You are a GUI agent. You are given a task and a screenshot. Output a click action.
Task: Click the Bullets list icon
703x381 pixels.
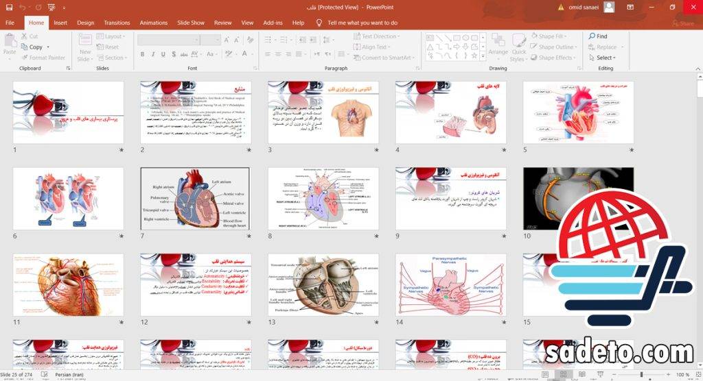[268, 40]
